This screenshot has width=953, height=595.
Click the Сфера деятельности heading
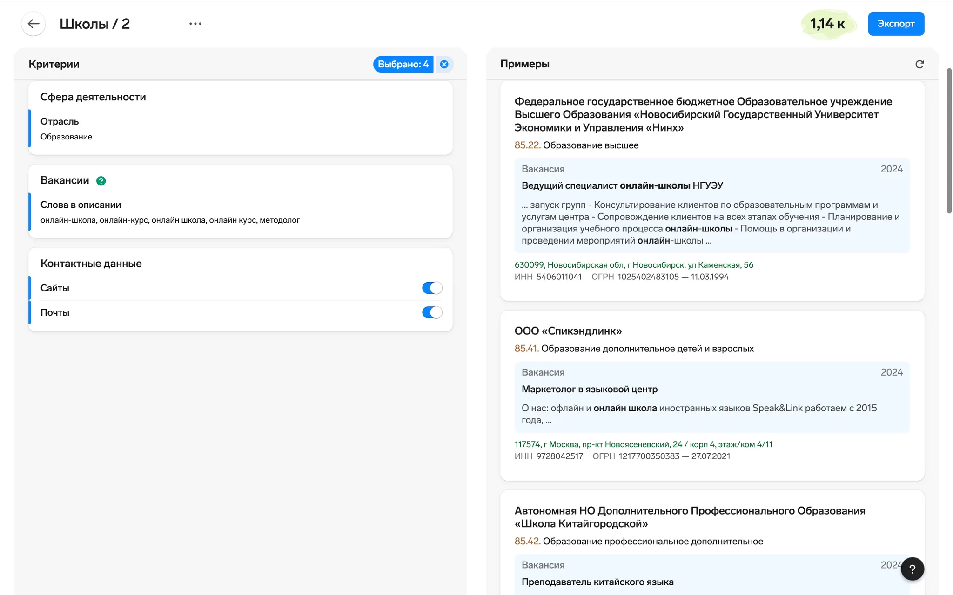pos(93,97)
